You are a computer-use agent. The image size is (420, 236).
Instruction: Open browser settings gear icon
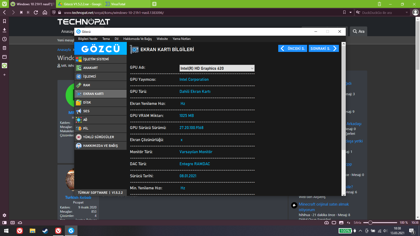coord(4,215)
